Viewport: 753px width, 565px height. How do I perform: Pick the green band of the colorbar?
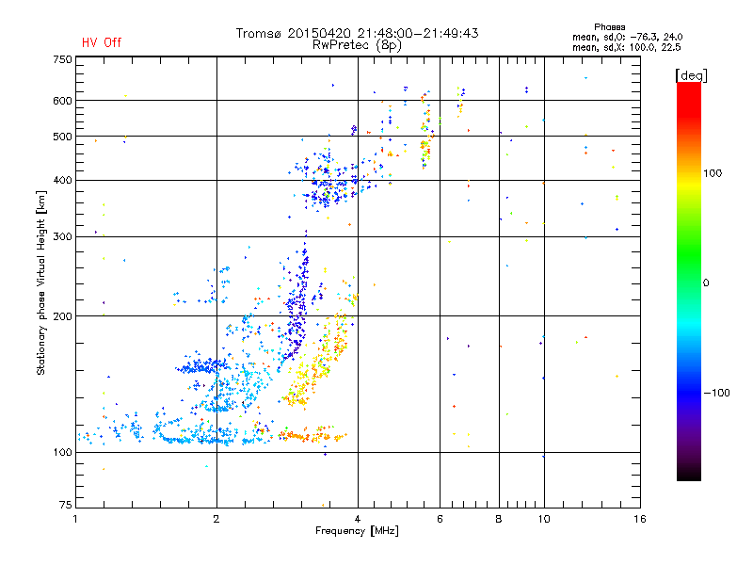click(x=689, y=254)
